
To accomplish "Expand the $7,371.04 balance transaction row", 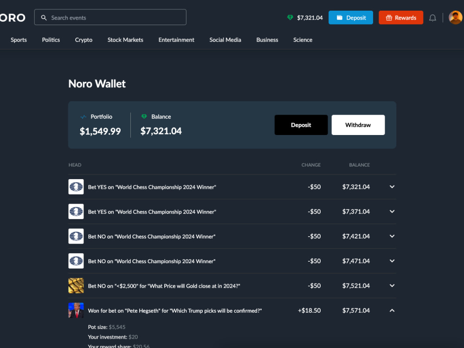I will pos(392,212).
